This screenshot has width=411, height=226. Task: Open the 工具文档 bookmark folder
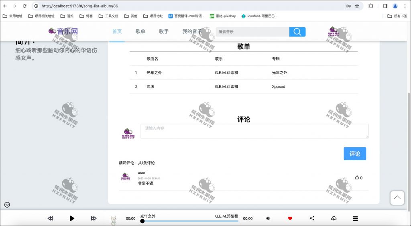[x=108, y=16]
